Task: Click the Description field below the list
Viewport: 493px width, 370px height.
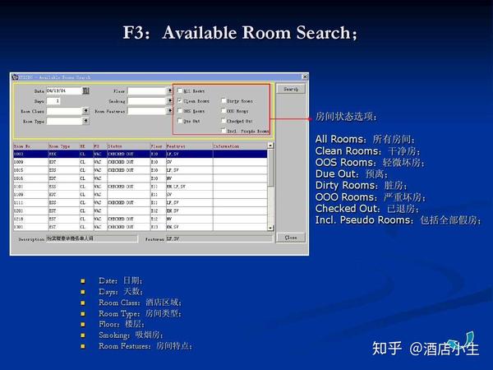Action: [x=92, y=238]
